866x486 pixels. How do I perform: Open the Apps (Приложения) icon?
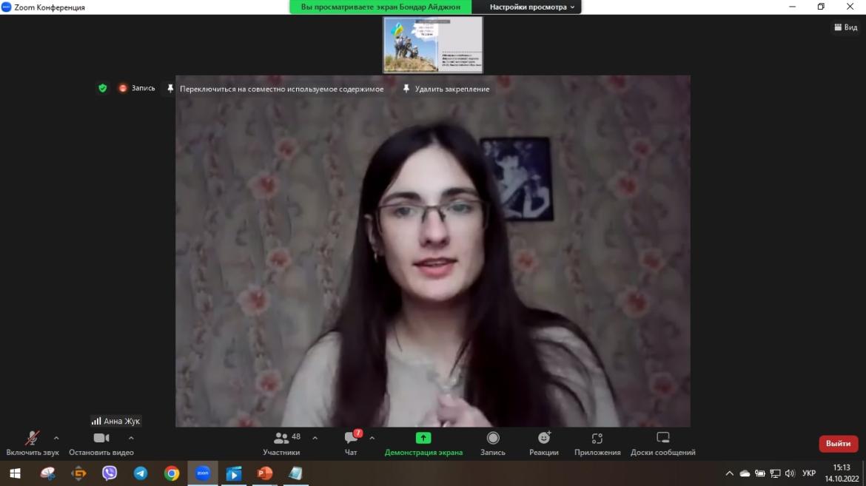coord(597,438)
